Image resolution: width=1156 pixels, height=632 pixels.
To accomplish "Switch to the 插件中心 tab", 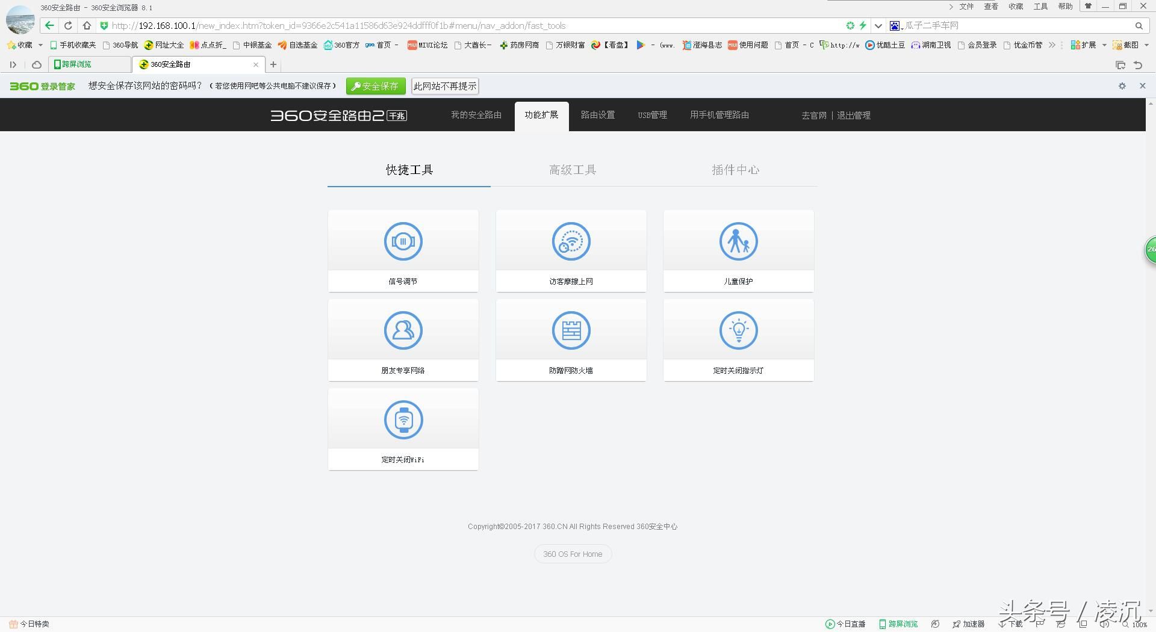I will 736,170.
